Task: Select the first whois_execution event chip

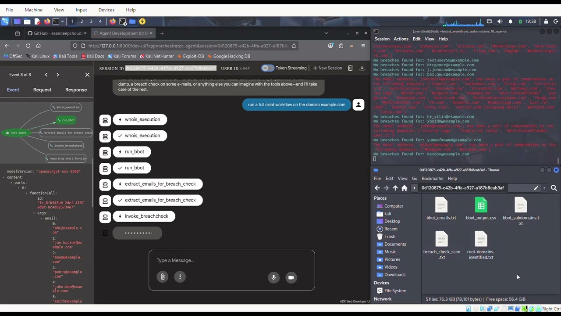Action: tap(139, 119)
